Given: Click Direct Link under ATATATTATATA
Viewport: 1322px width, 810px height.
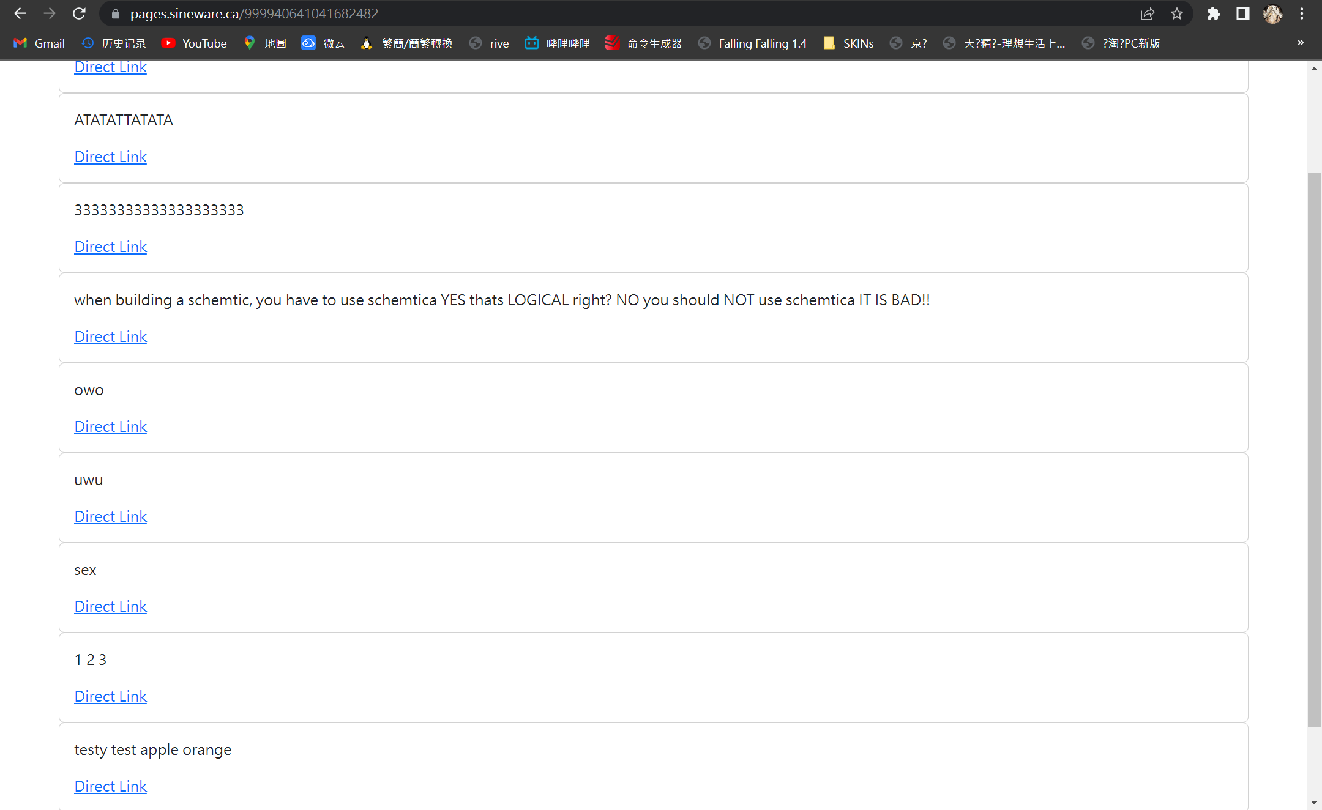Looking at the screenshot, I should (110, 157).
